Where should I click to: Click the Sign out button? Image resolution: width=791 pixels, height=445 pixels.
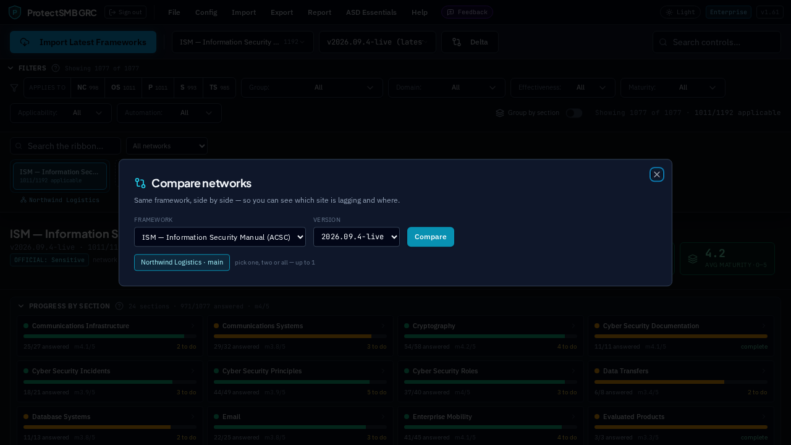click(125, 12)
